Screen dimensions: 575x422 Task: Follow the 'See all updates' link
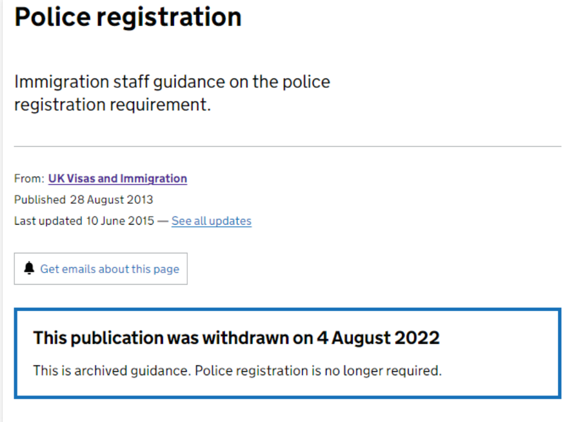point(212,221)
